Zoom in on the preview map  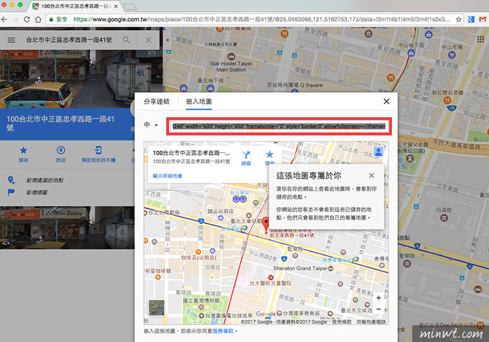click(x=379, y=298)
